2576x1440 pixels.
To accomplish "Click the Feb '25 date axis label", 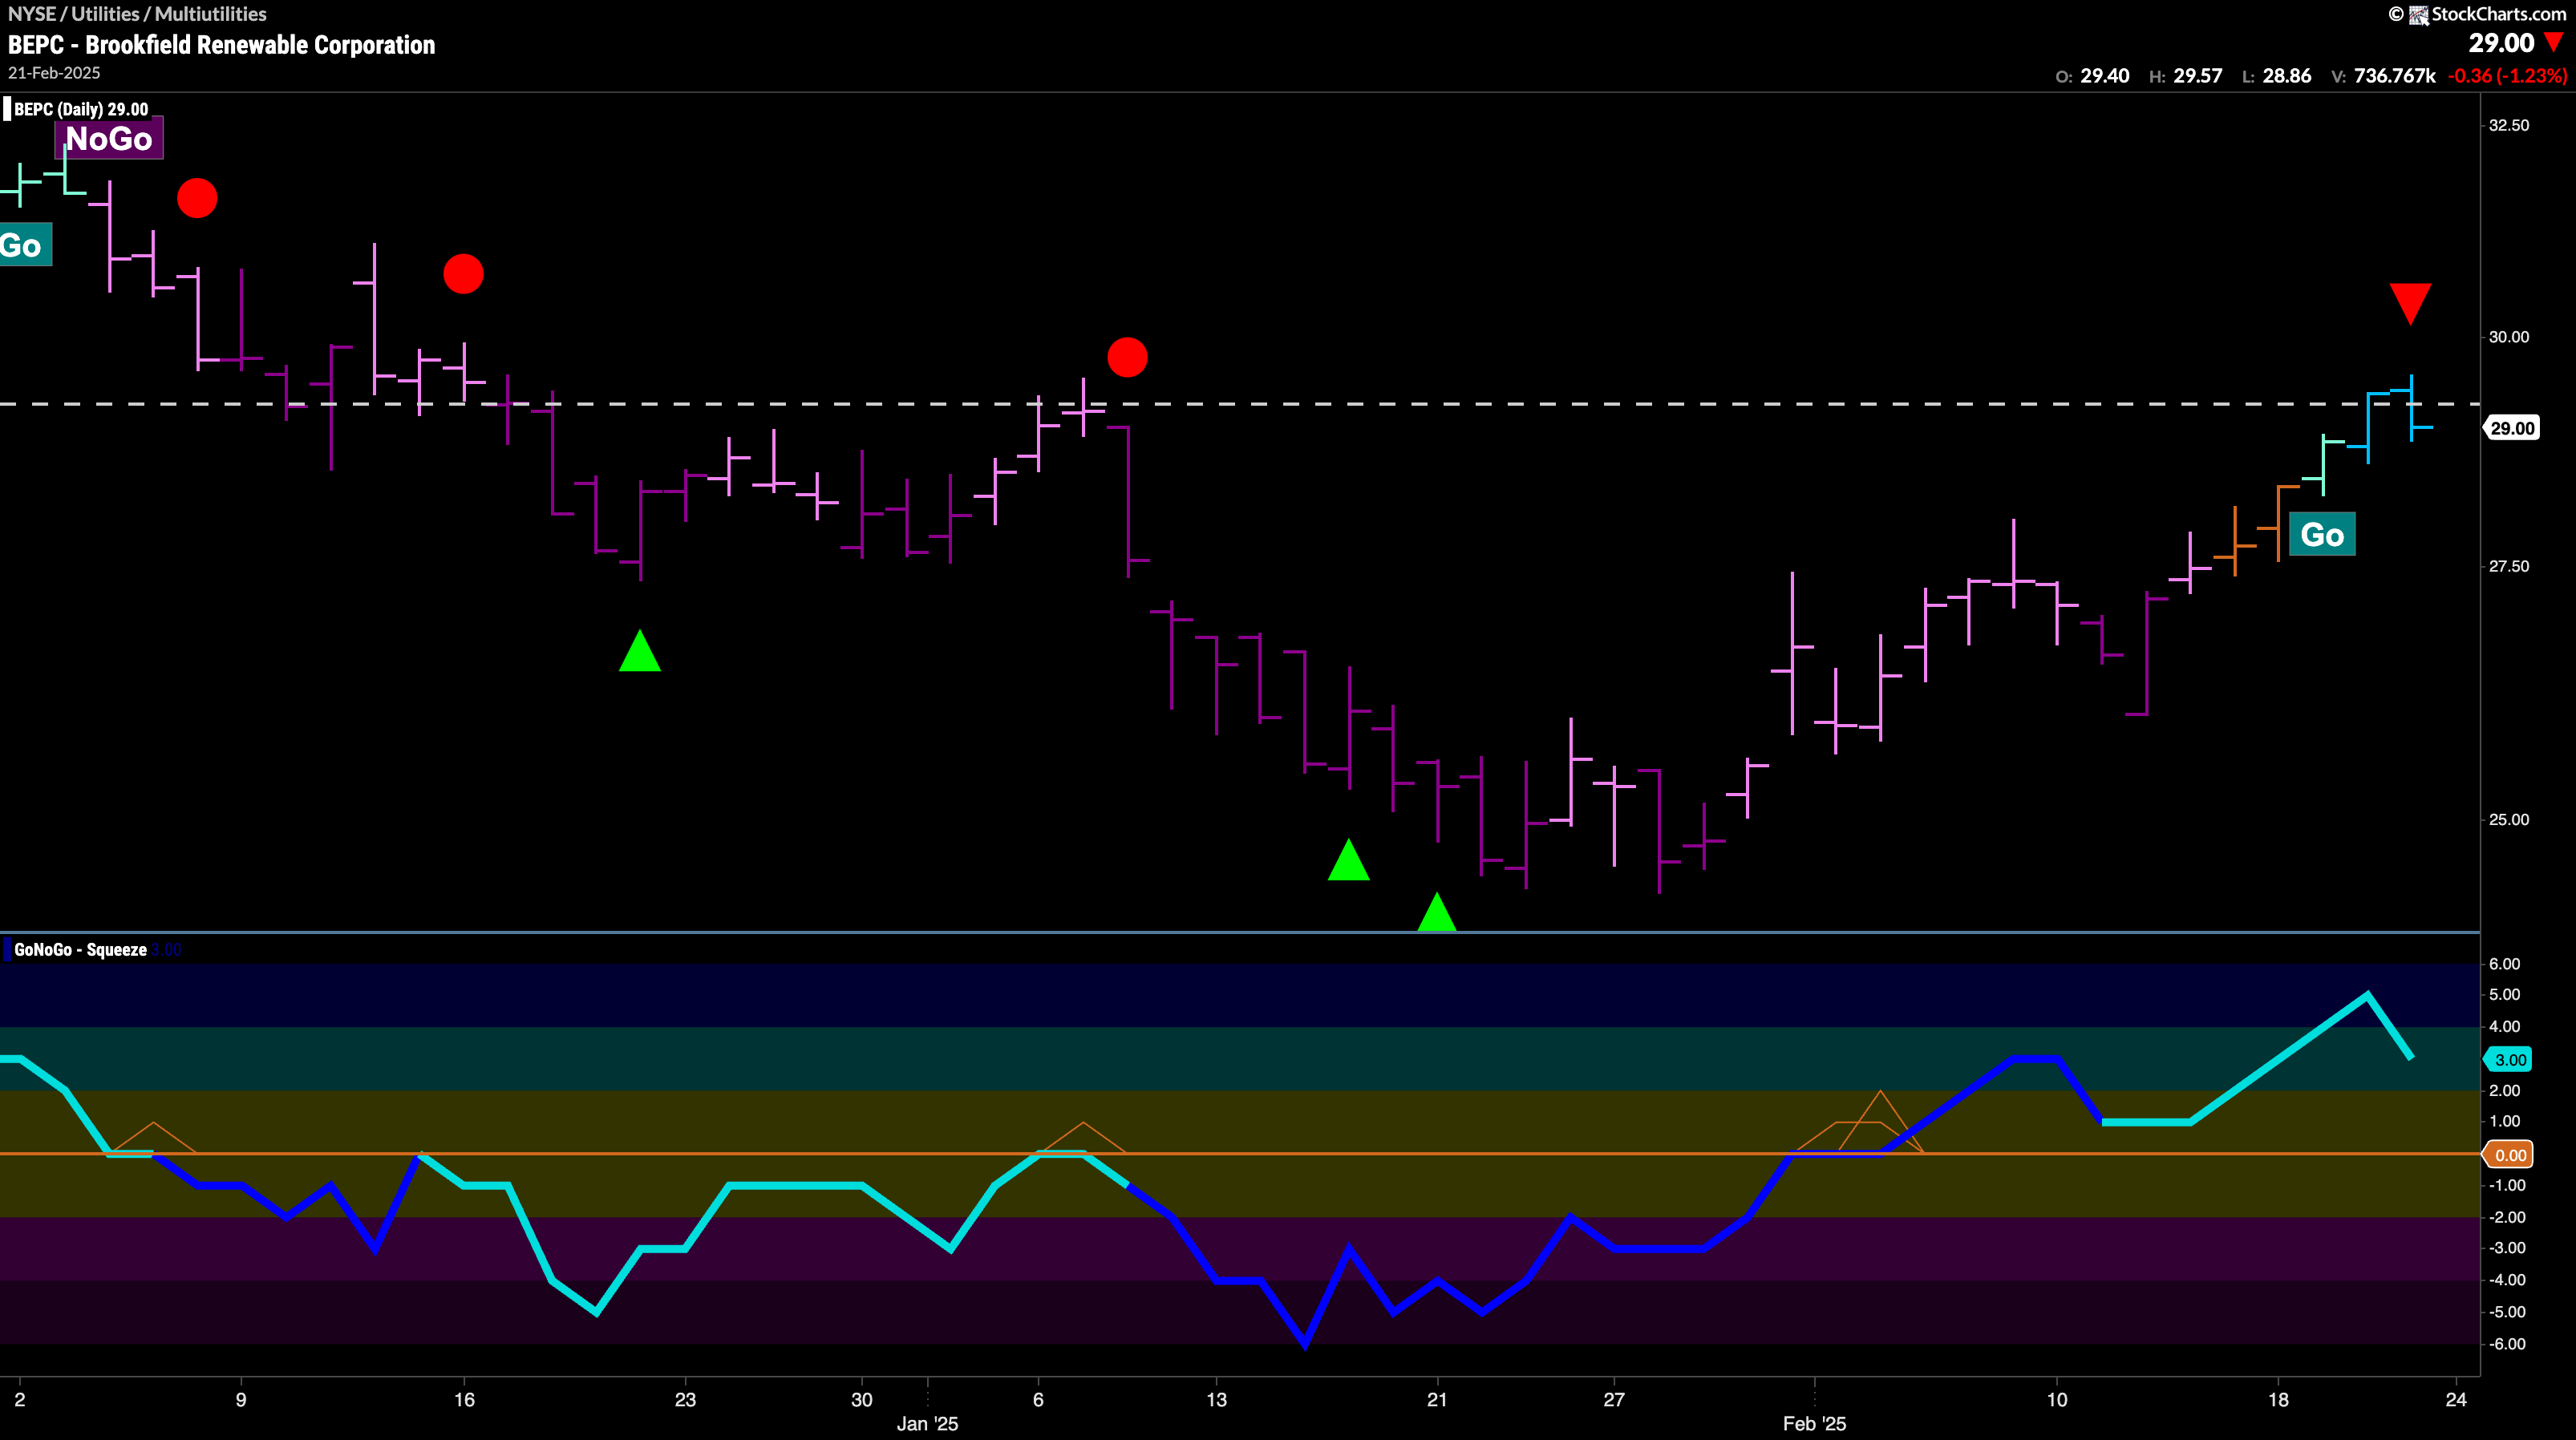I will (1814, 1423).
